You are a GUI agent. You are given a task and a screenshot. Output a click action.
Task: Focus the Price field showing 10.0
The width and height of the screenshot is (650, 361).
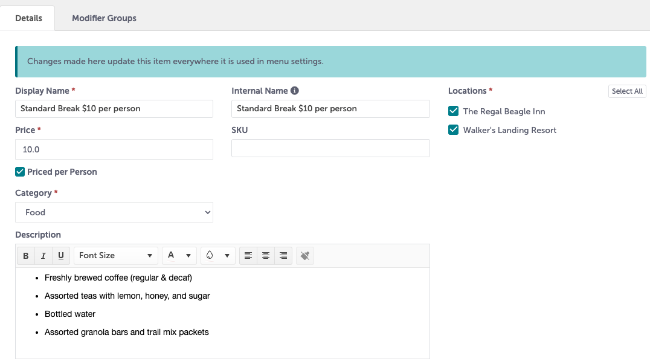(114, 149)
